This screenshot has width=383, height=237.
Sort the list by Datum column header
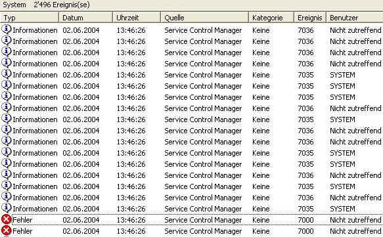[x=85, y=18]
